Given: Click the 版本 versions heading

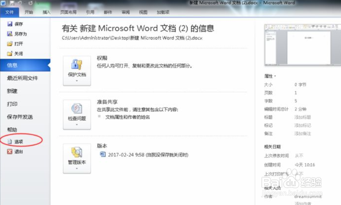Looking at the screenshot, I should tap(102, 146).
